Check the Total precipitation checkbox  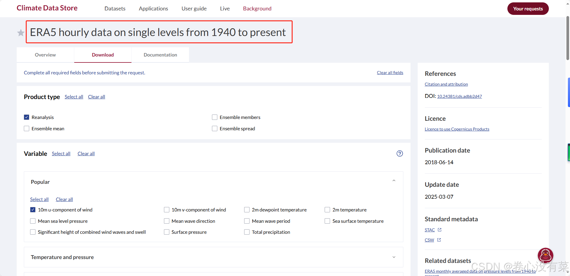(x=247, y=232)
